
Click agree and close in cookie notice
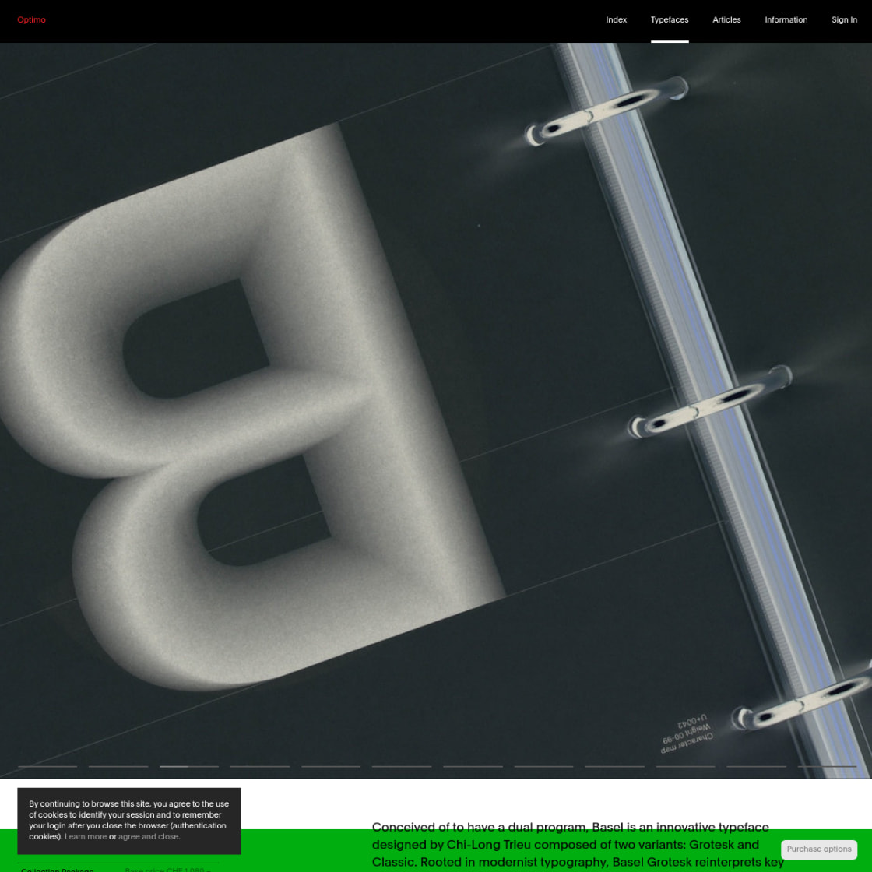(149, 836)
